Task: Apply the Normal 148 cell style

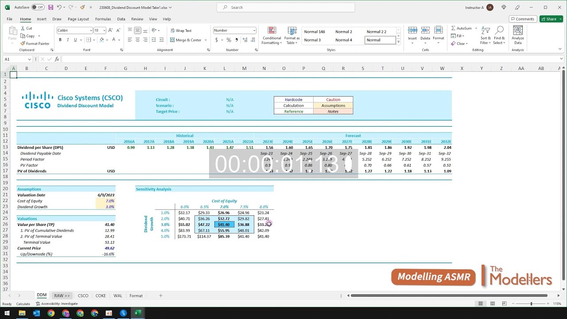Action: pyautogui.click(x=315, y=32)
